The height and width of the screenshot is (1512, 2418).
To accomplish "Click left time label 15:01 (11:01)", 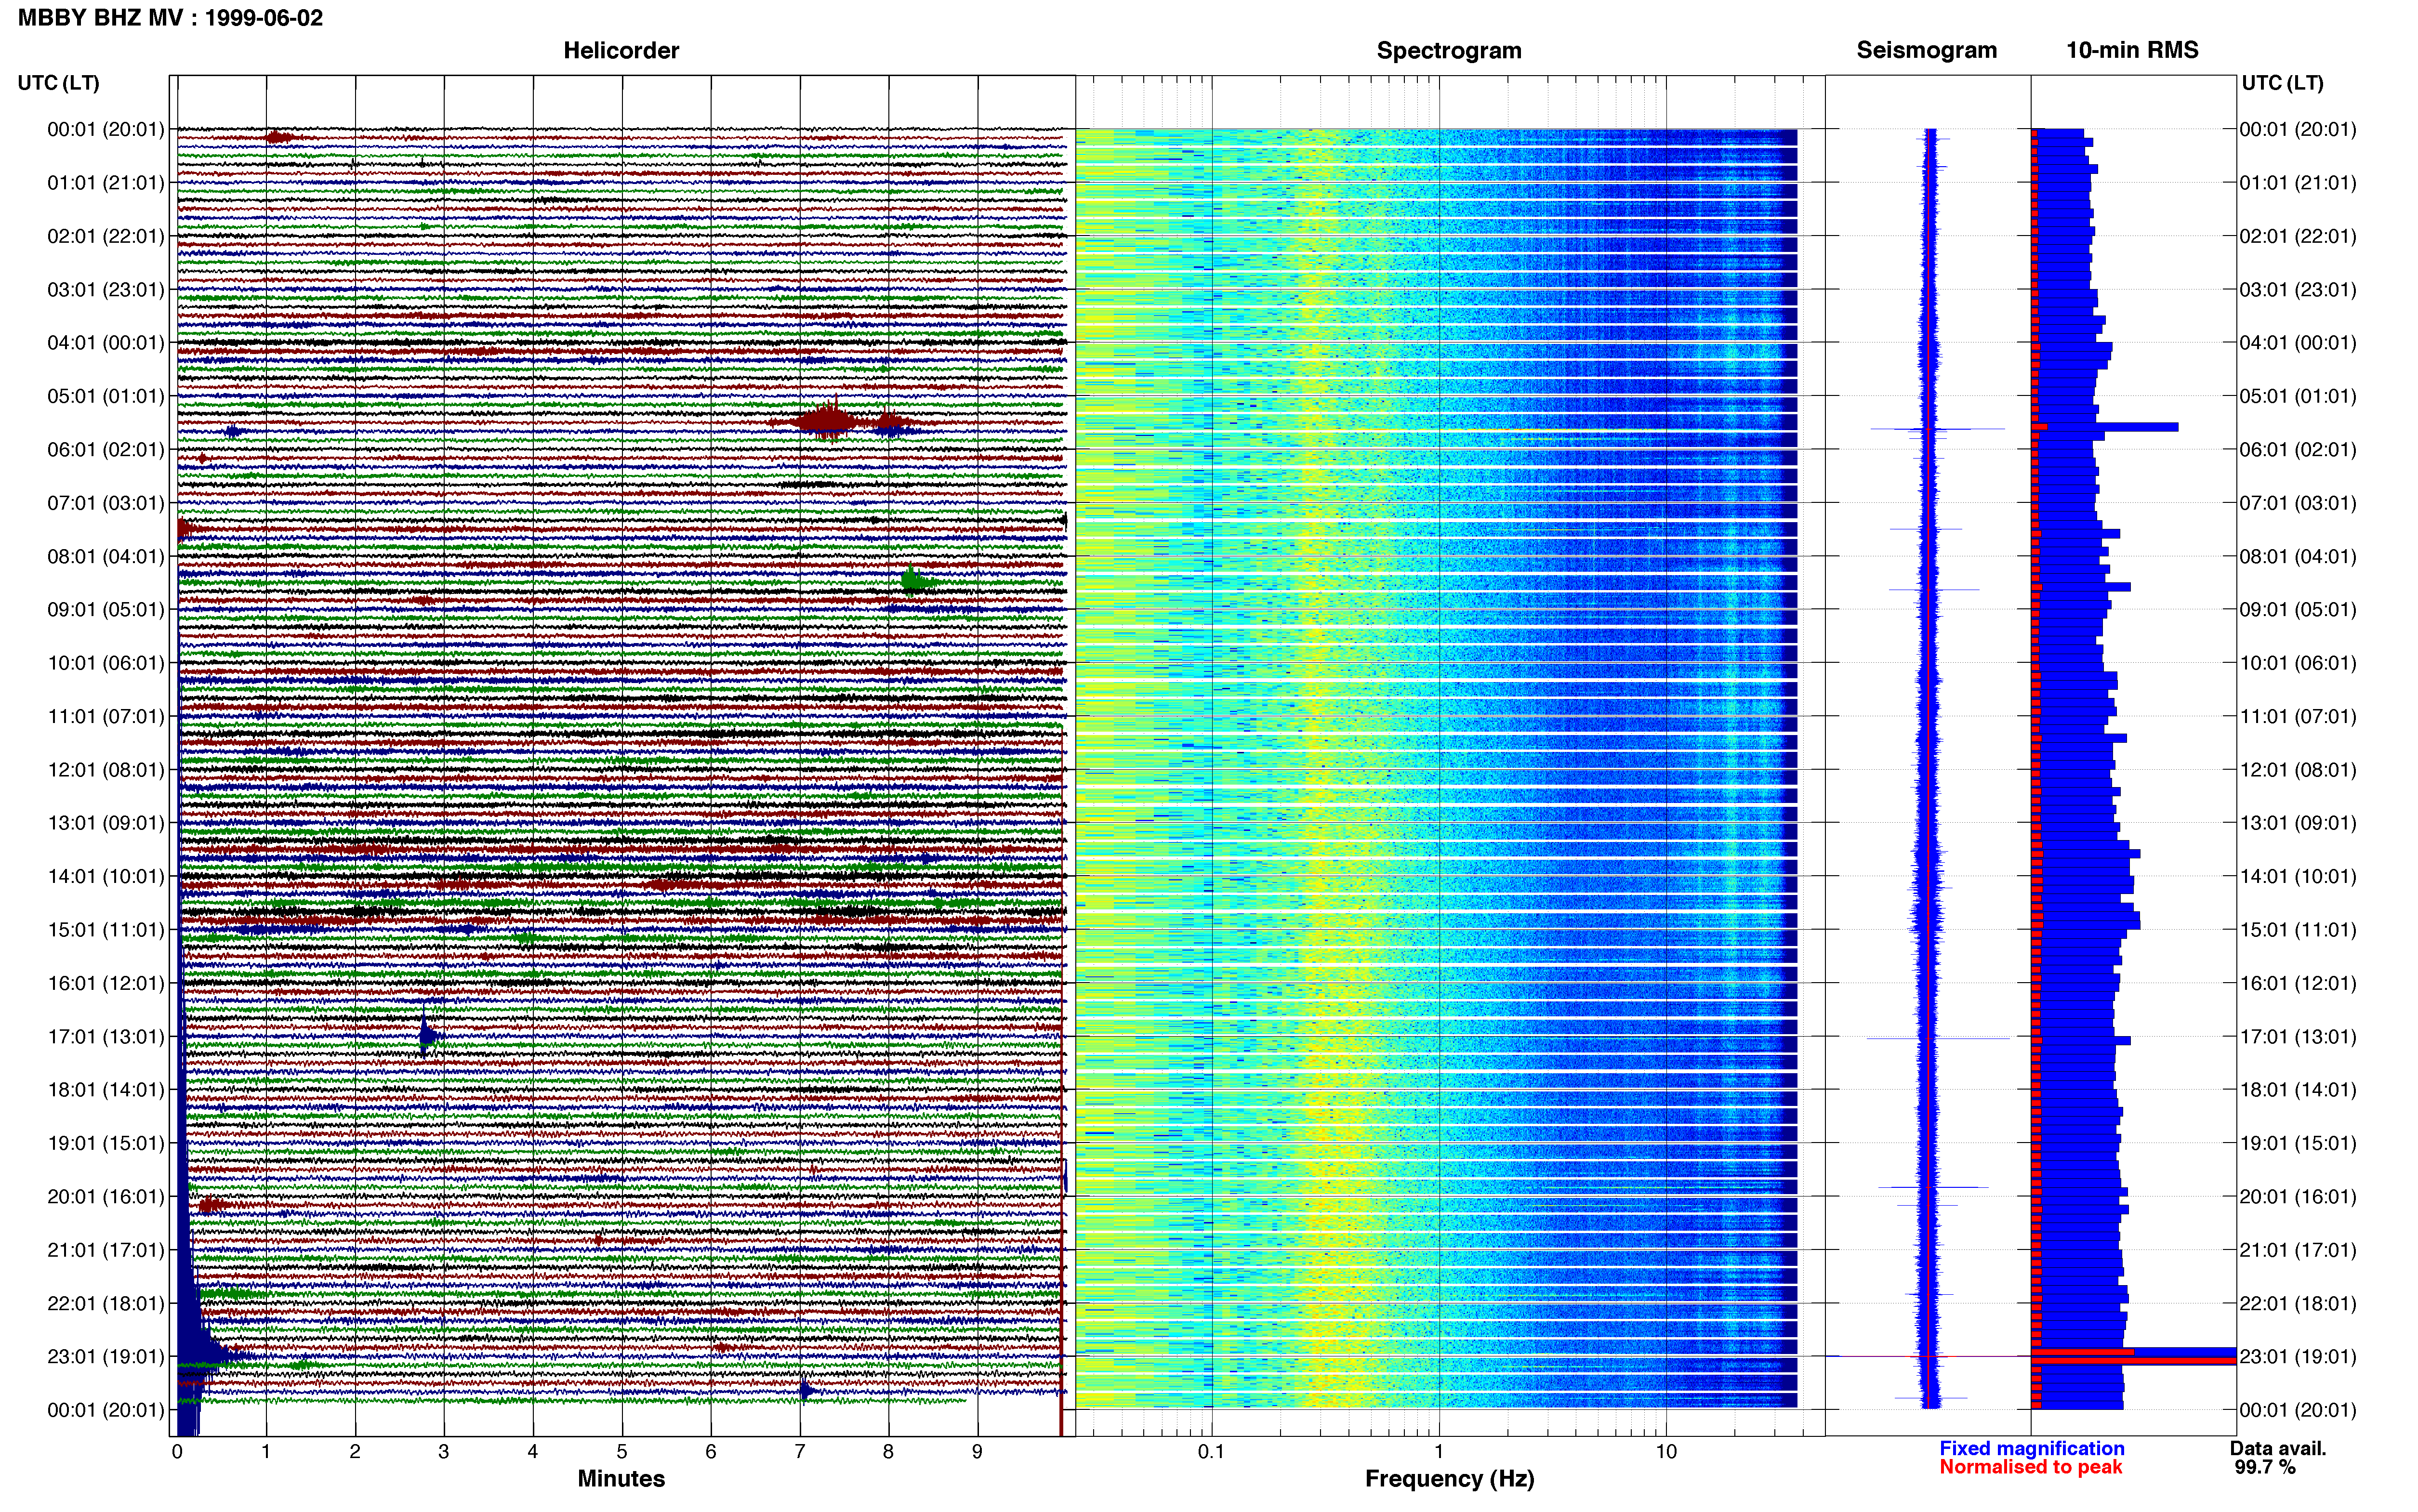I will (106, 930).
